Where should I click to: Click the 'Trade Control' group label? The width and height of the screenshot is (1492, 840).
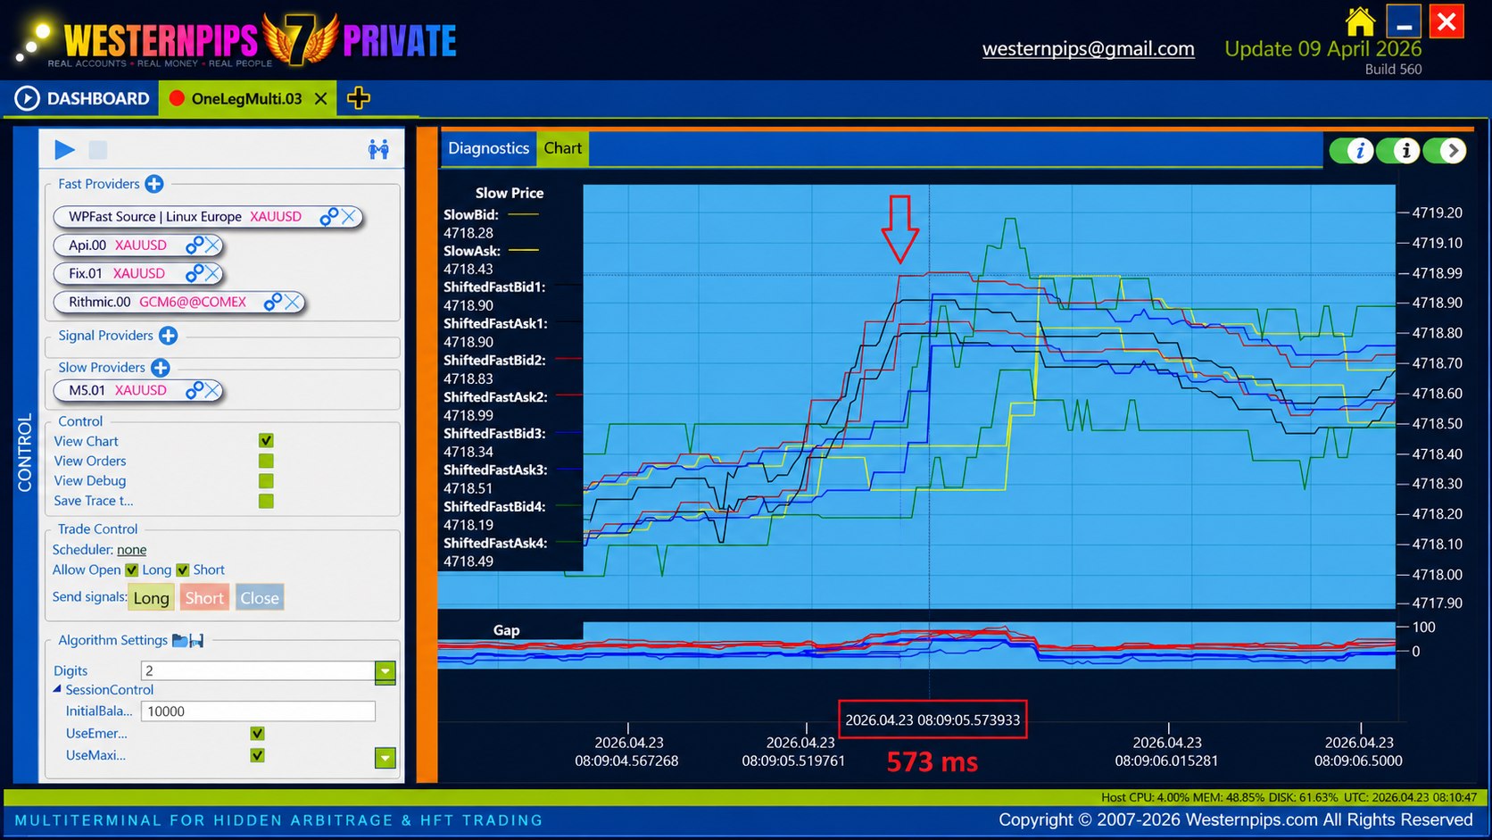[98, 529]
